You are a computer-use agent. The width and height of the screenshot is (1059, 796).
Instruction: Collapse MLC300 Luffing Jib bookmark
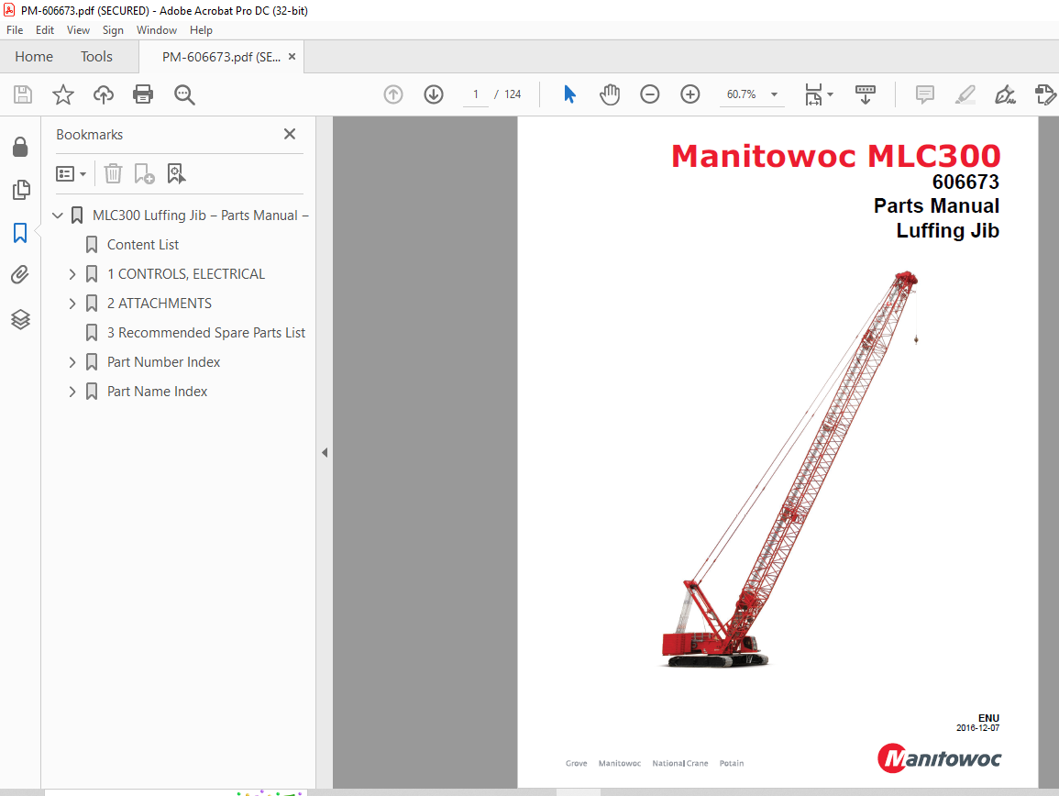point(58,216)
